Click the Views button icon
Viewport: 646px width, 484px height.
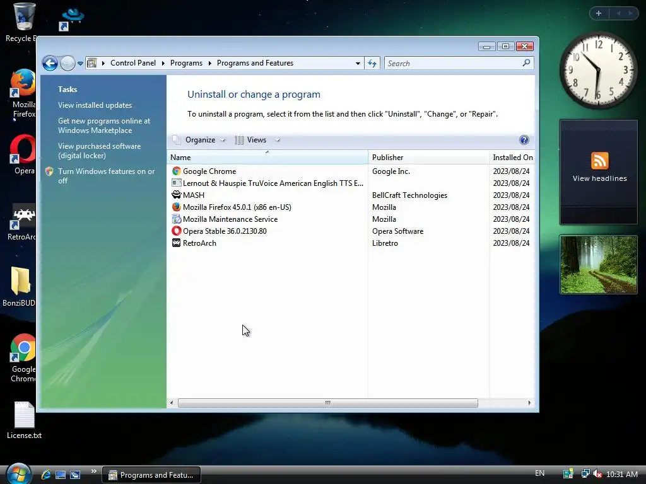pos(239,140)
